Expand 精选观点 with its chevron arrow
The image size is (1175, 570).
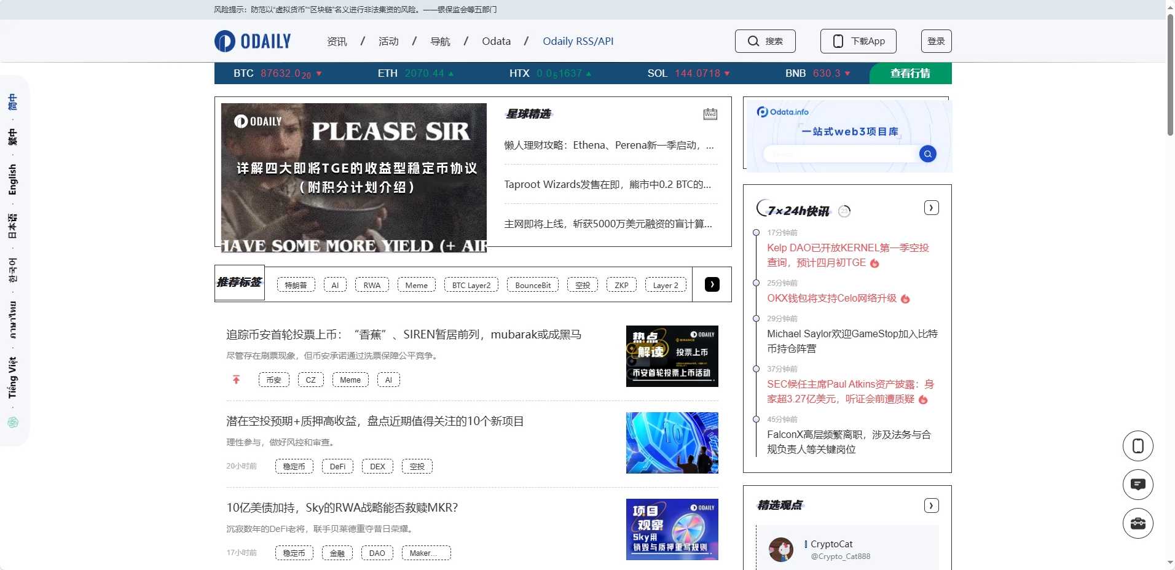[932, 505]
